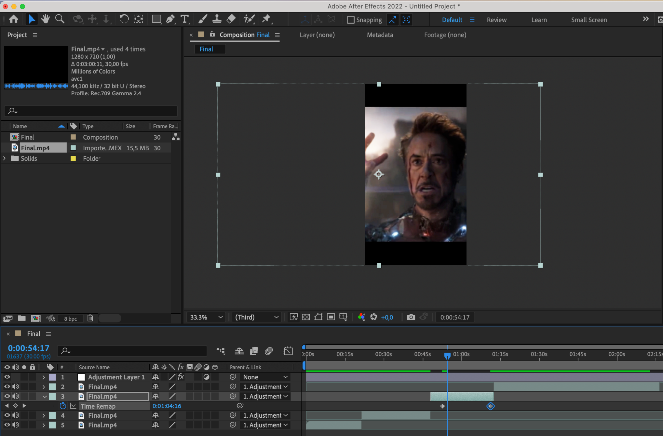
Task: Hide layer 4 Final.mp4 video
Action: click(x=7, y=415)
